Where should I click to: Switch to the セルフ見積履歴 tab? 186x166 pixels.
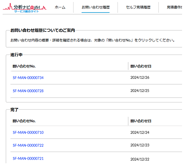[x=138, y=7]
